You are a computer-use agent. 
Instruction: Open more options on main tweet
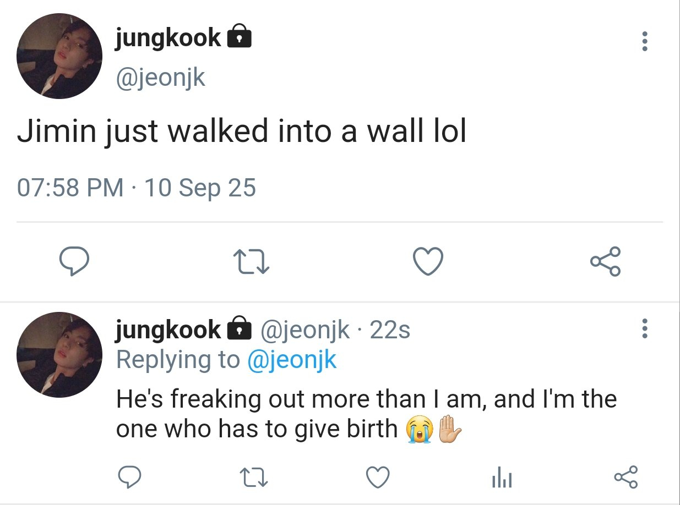(645, 42)
